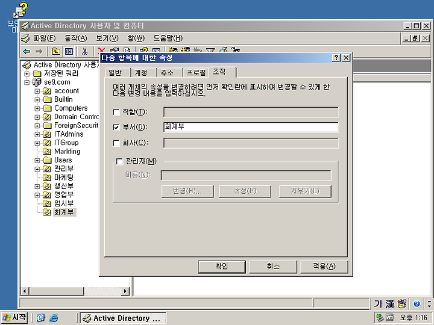Click the VMware Tools tray icon
This screenshot has width=434, height=325.
[389, 318]
